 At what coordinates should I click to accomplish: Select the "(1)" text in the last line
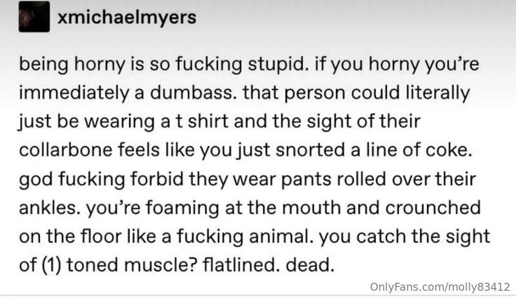[52, 265]
